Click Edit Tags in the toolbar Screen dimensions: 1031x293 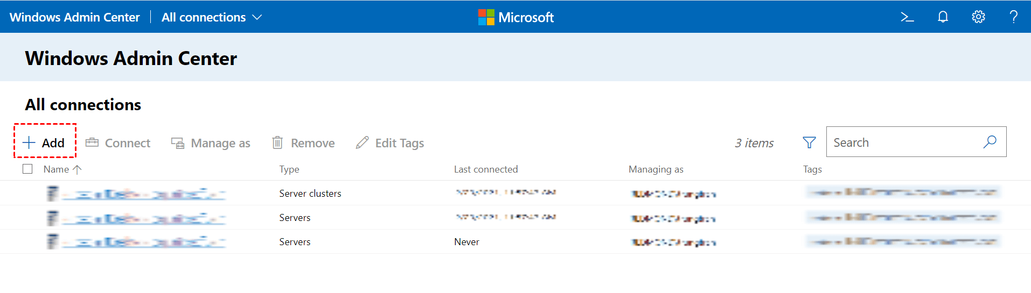pos(390,143)
